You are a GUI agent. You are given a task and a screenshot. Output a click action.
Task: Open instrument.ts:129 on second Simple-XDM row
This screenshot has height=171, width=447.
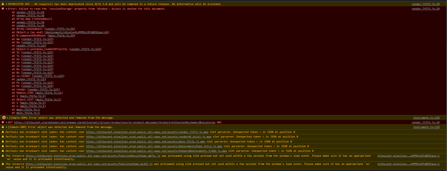click(426, 127)
